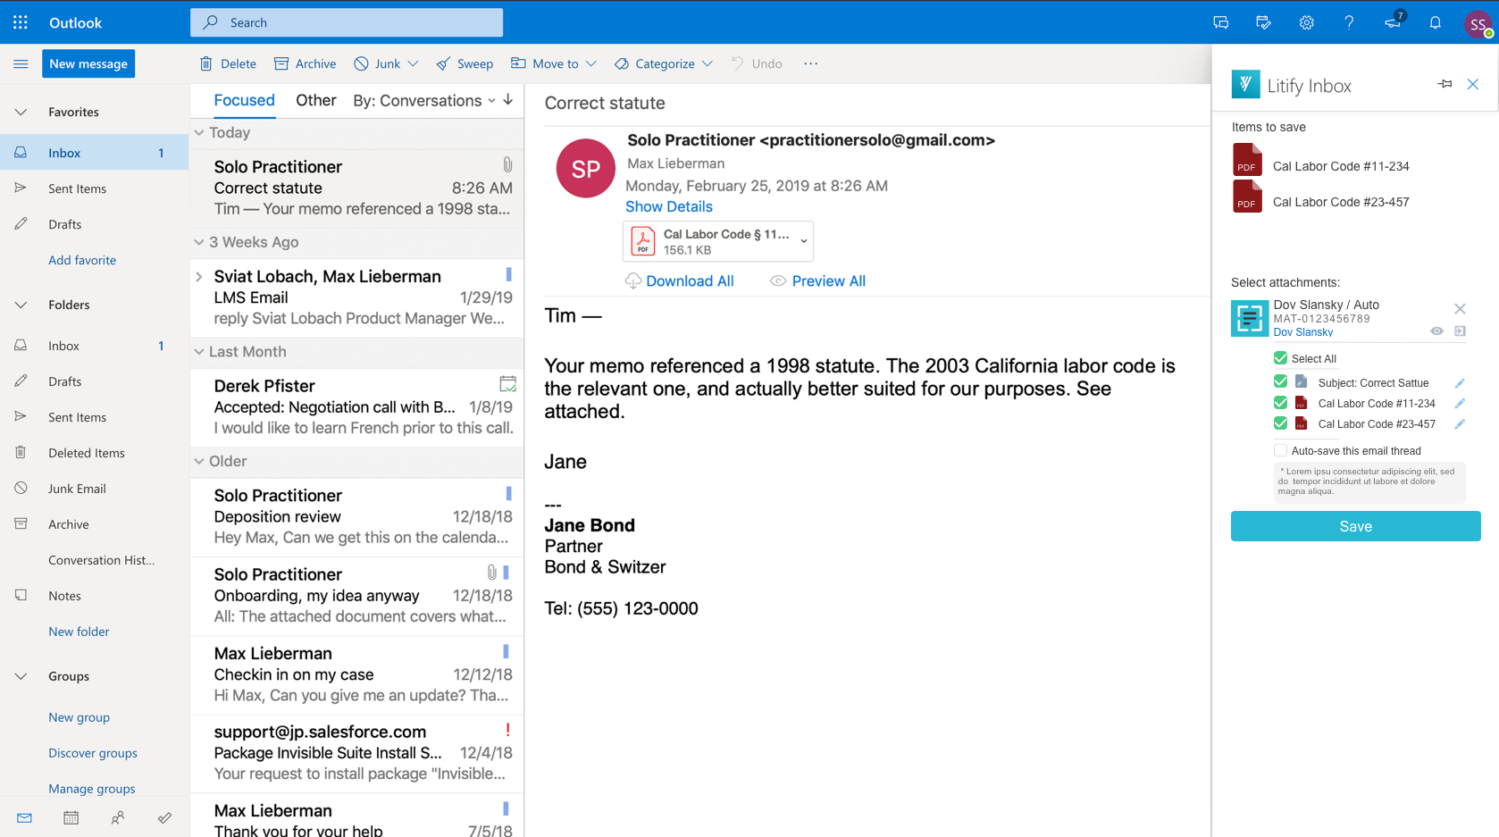Open Junk Email folder
Image resolution: width=1499 pixels, height=837 pixels.
click(x=95, y=489)
